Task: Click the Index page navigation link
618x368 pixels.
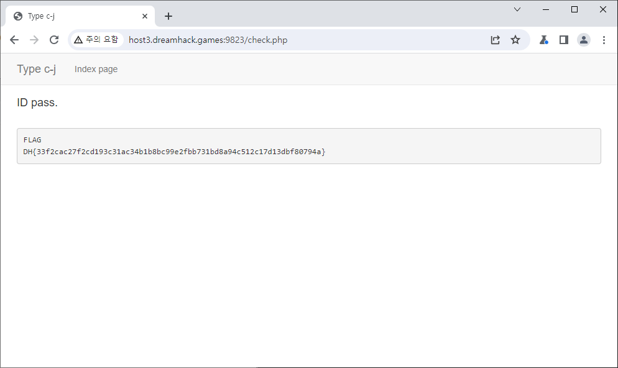Action: click(96, 69)
